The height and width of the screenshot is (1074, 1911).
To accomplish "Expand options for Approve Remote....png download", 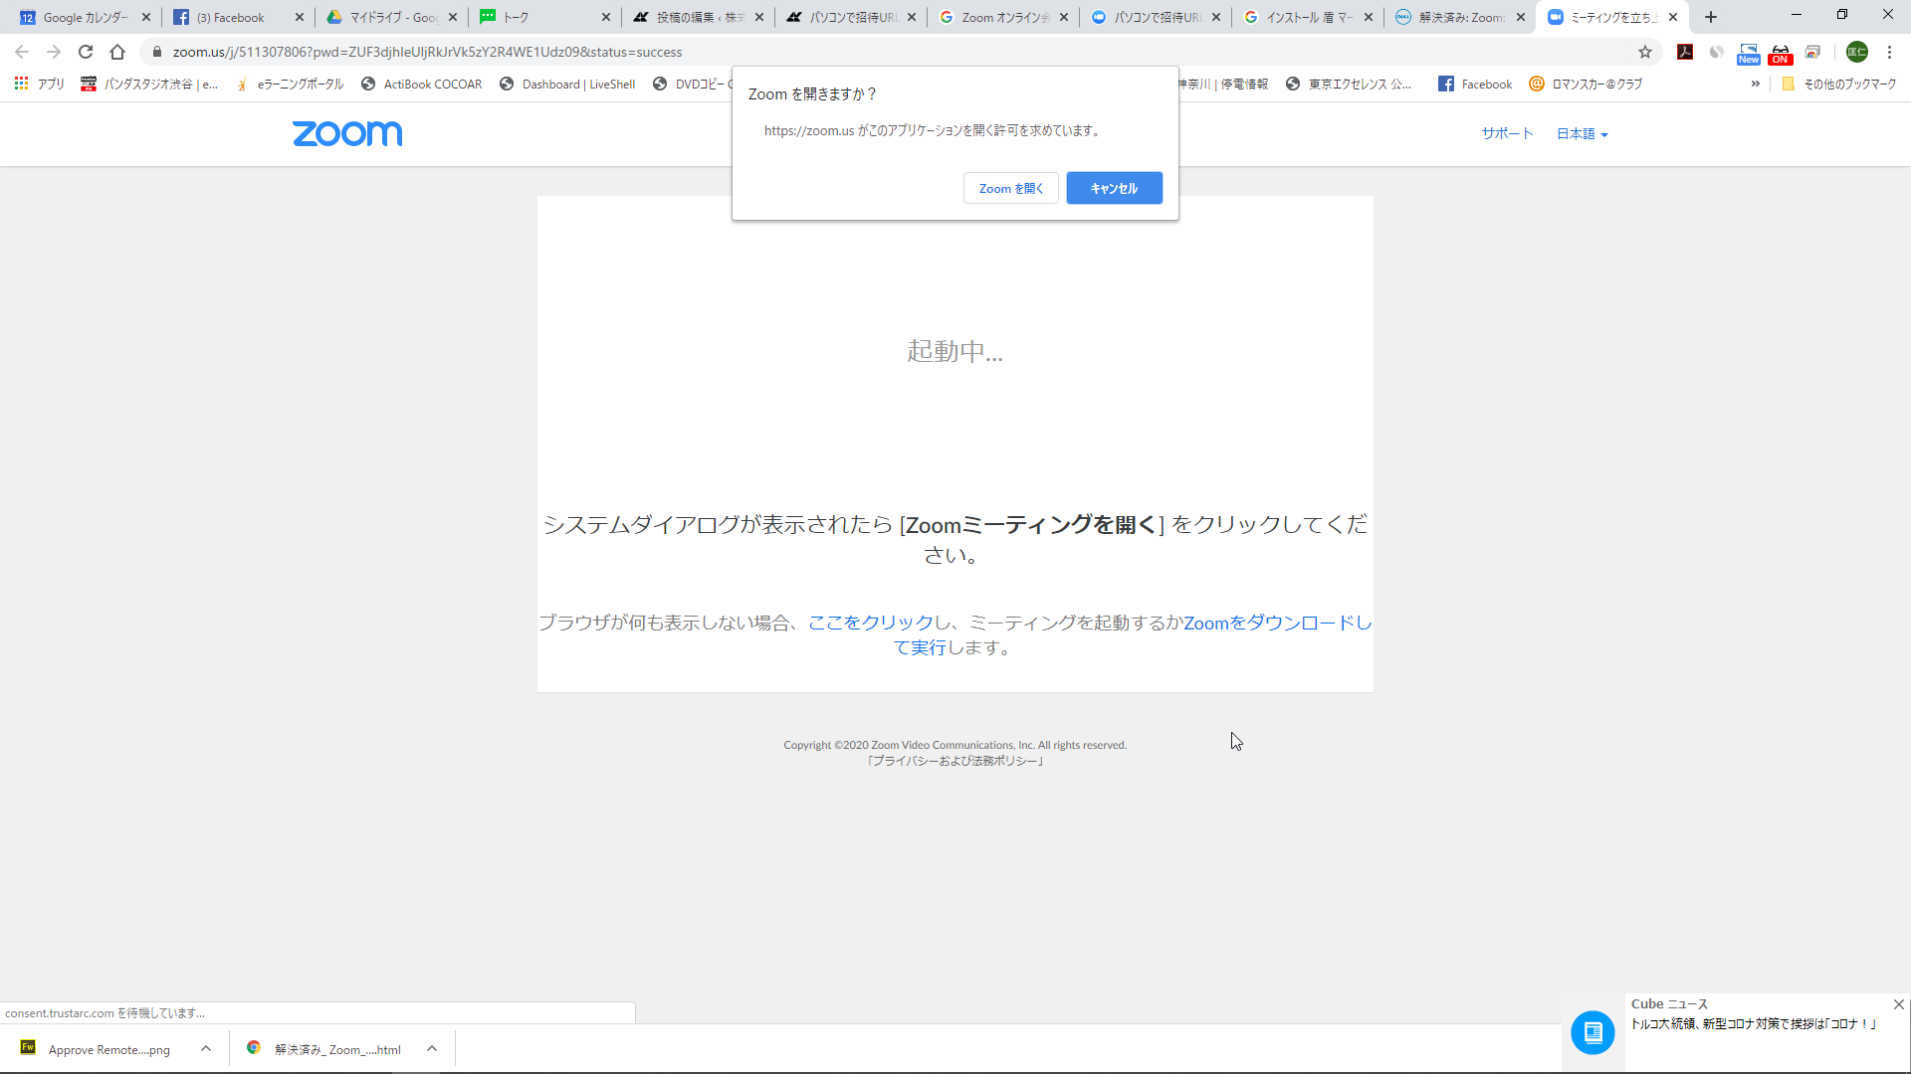I will point(206,1048).
